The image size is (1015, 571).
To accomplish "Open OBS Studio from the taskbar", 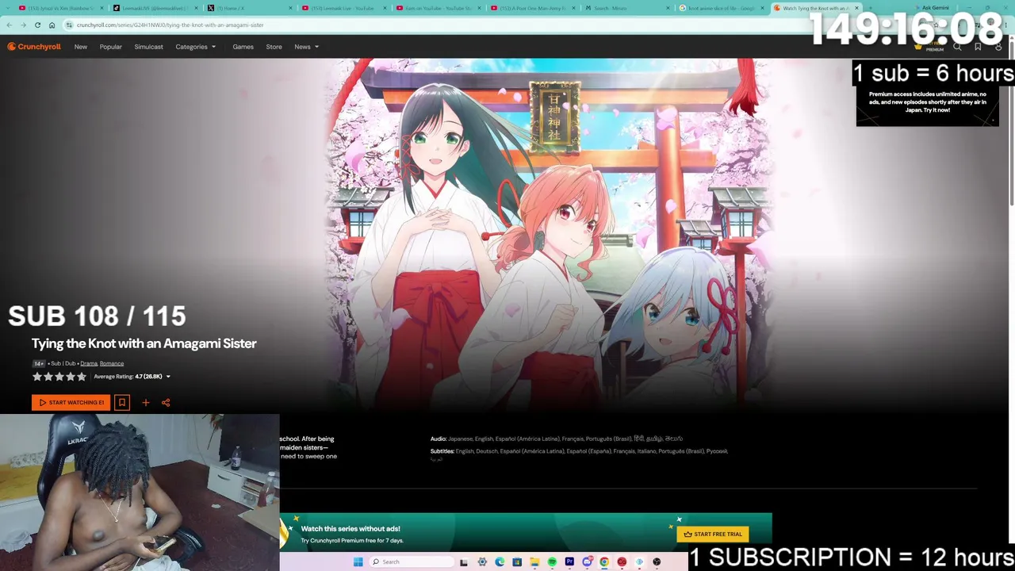I will pyautogui.click(x=657, y=562).
